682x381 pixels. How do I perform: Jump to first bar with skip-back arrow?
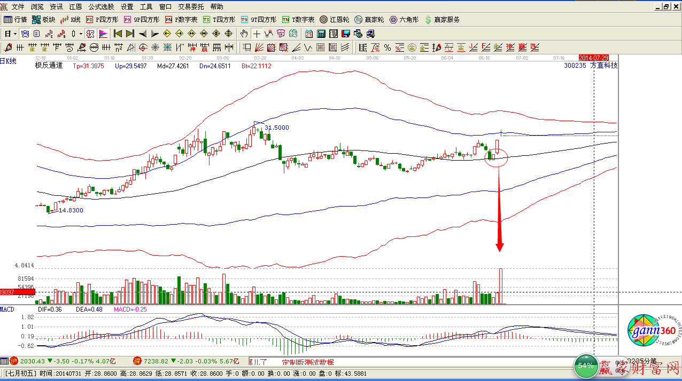(x=118, y=34)
